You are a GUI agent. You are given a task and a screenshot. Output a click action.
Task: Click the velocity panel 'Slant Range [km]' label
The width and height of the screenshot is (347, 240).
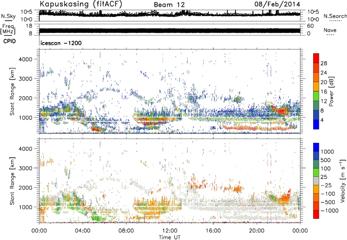(x=12, y=181)
